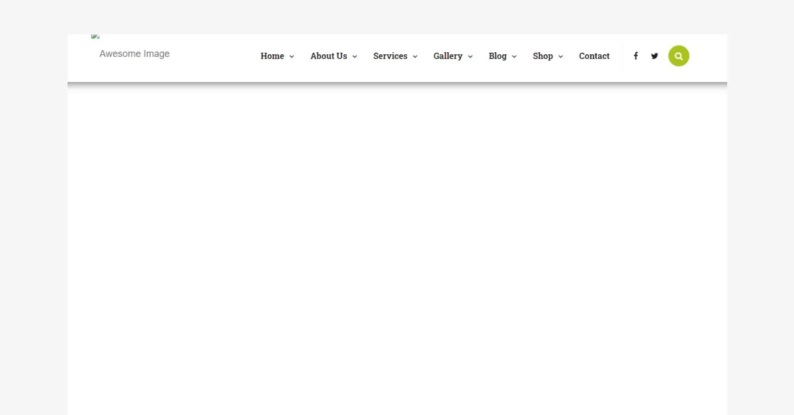Click the Facebook icon
794x415 pixels.
tap(635, 56)
